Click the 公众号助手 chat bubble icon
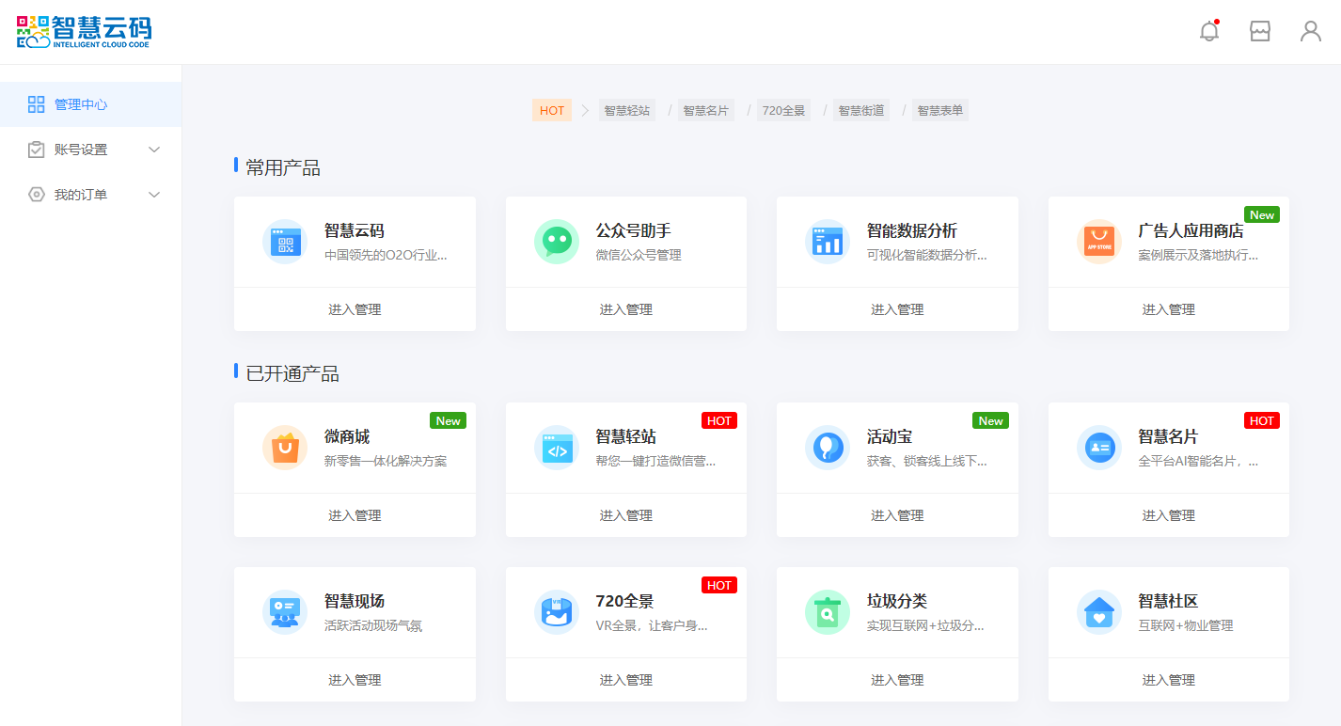This screenshot has height=726, width=1341. 557,242
